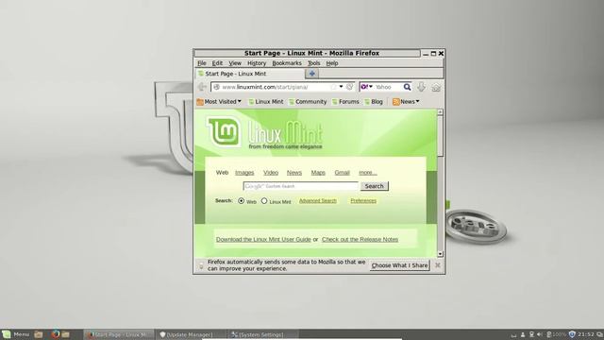Viewport: 604px width, 340px height.
Task: Open a new tab with plus button
Action: (x=312, y=74)
